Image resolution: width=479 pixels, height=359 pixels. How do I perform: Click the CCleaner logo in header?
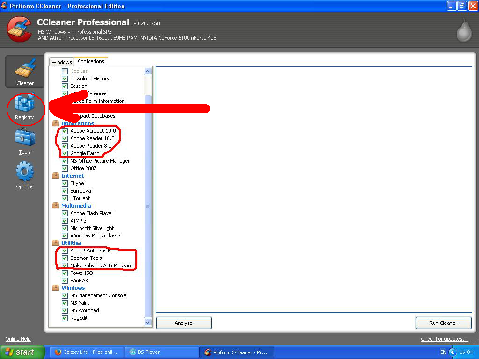pyautogui.click(x=20, y=29)
